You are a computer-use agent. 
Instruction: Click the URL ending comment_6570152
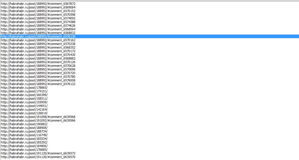38,11
